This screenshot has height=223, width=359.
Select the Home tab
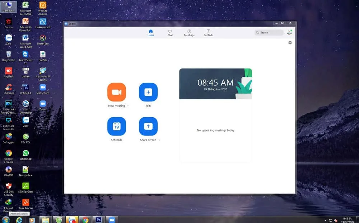click(x=151, y=33)
